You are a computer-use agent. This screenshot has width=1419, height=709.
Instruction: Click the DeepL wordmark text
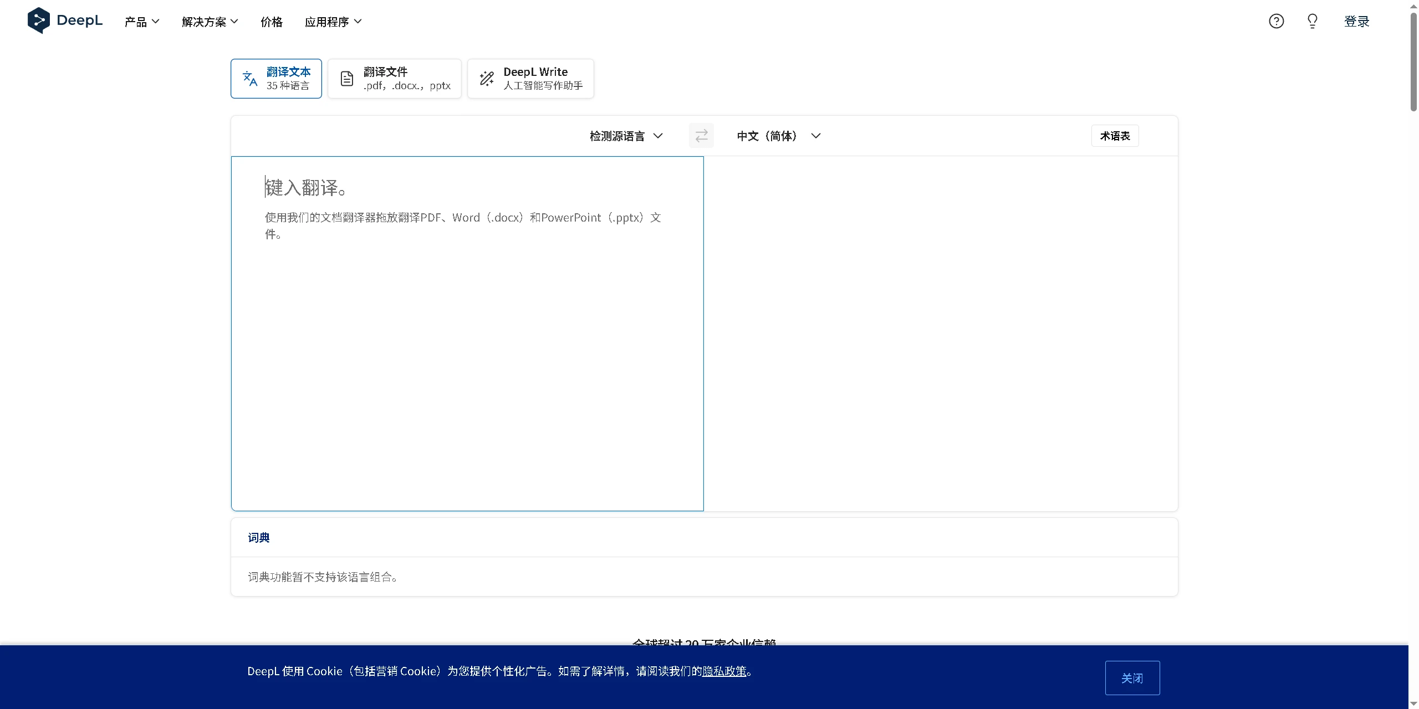79,20
